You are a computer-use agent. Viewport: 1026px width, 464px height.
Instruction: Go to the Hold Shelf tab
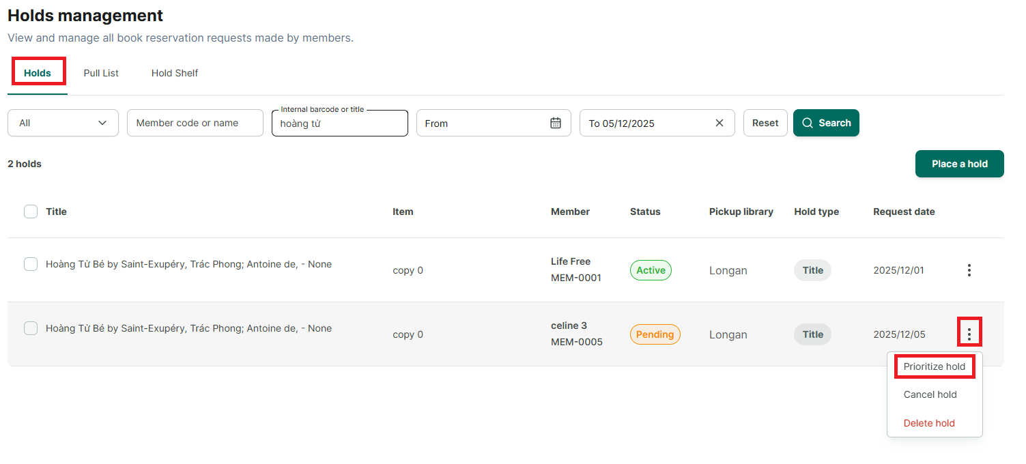[x=175, y=73]
